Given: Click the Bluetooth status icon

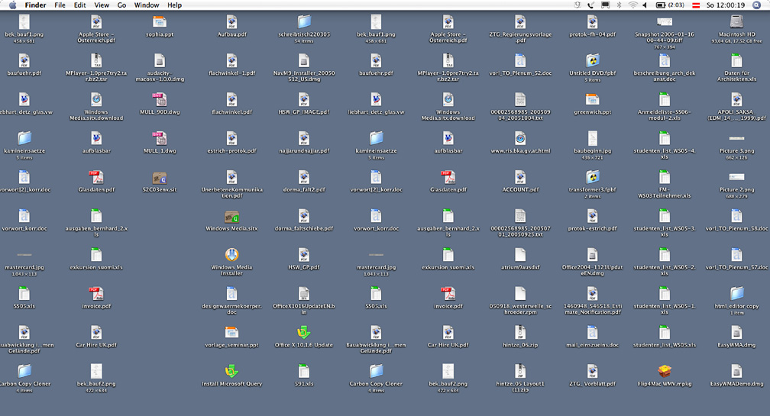Looking at the screenshot, I should (x=618, y=5).
